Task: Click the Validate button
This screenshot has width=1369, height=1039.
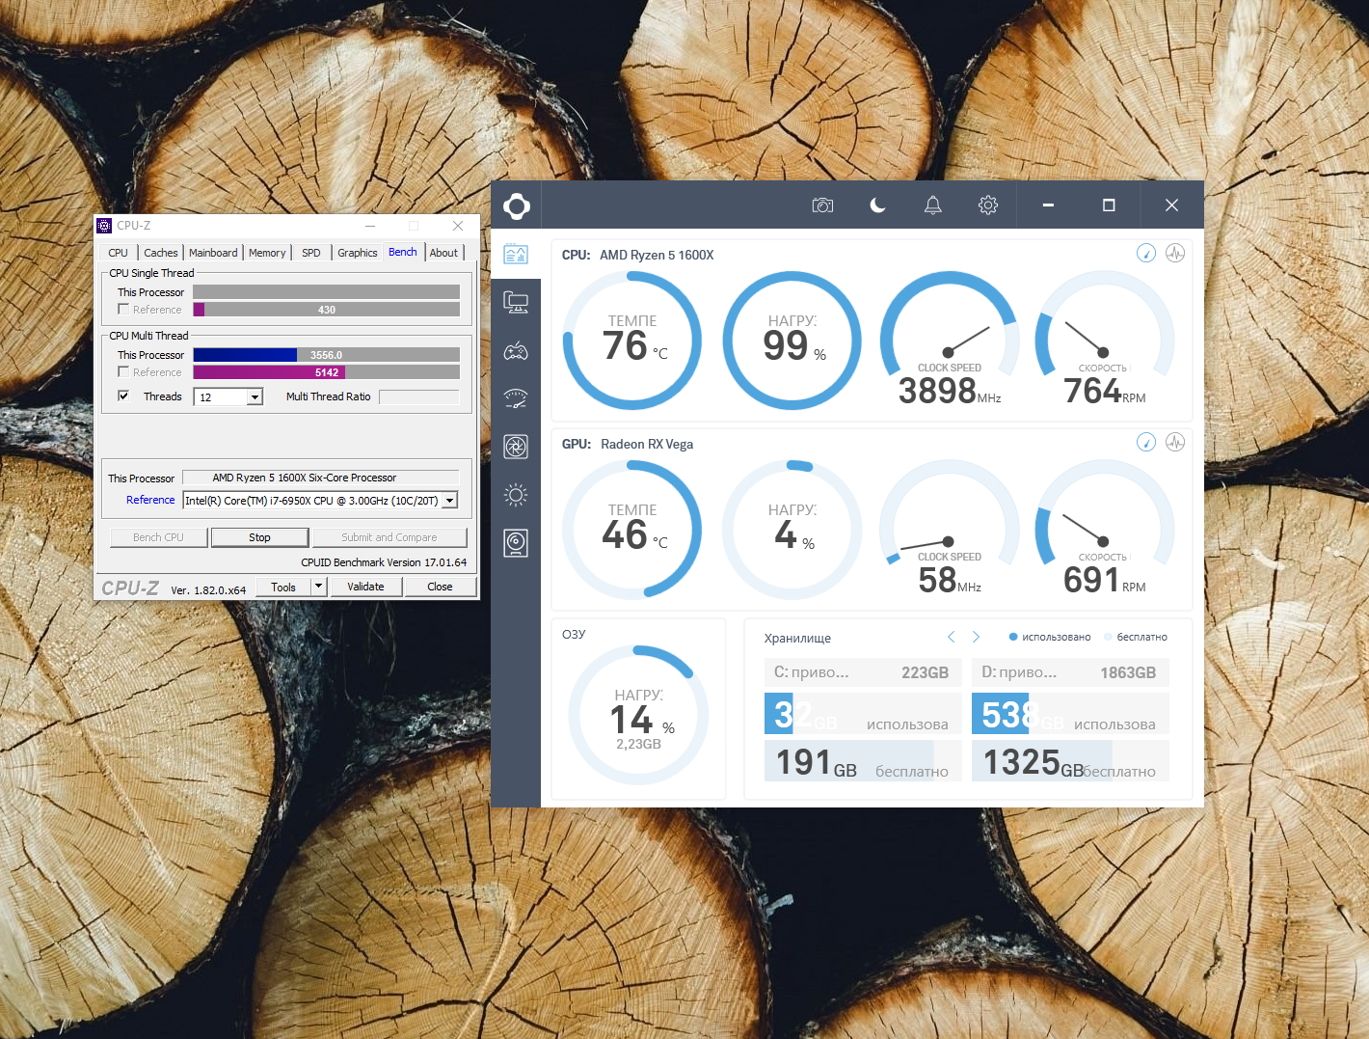Action: coord(365,587)
